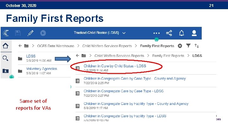Open the LDSS folder
The width and height of the screenshot is (228, 128).
[x=31, y=56]
